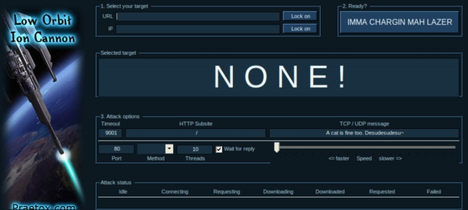Click the Low Orbit Ion Cannon logo image
This screenshot has width=468, height=210.
[x=43, y=105]
